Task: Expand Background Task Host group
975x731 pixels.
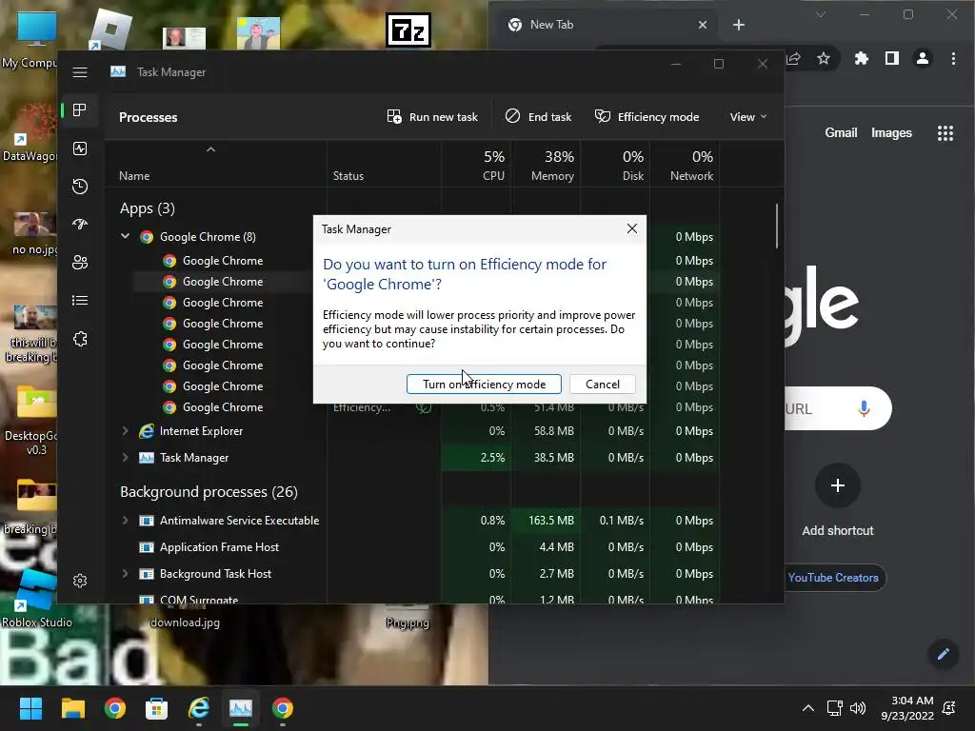Action: pyautogui.click(x=125, y=574)
